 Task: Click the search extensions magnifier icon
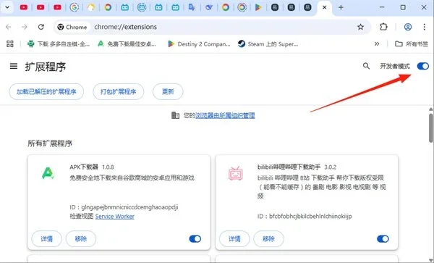pos(366,66)
